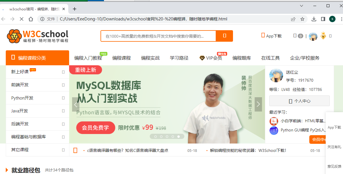Click the icon right of VIP crown
343x174 pixels.
(x=330, y=36)
